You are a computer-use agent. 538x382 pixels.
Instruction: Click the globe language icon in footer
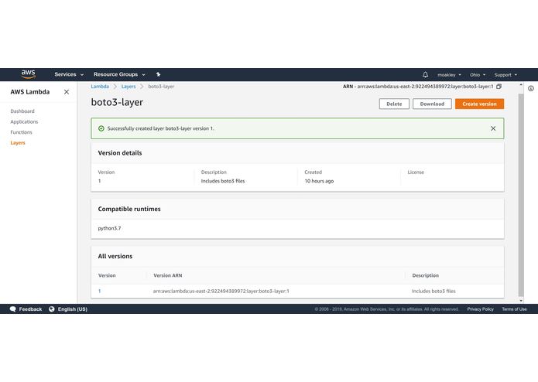pos(51,309)
